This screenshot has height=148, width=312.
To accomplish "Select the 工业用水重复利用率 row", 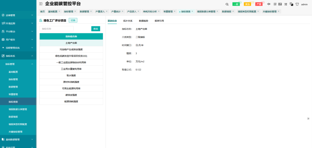I will point(71,69).
